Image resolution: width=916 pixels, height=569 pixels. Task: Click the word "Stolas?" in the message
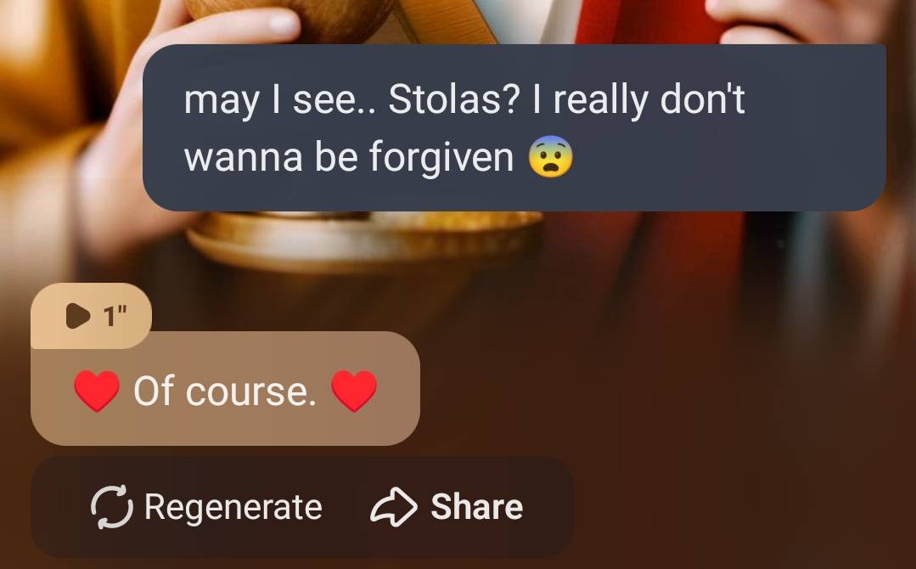tap(453, 99)
